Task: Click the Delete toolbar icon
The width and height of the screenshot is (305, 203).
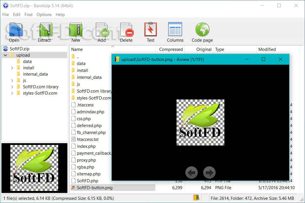Action: pyautogui.click(x=127, y=30)
